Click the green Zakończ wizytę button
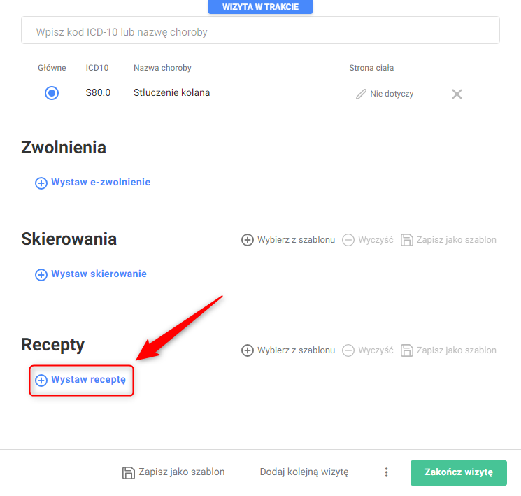 click(x=459, y=473)
